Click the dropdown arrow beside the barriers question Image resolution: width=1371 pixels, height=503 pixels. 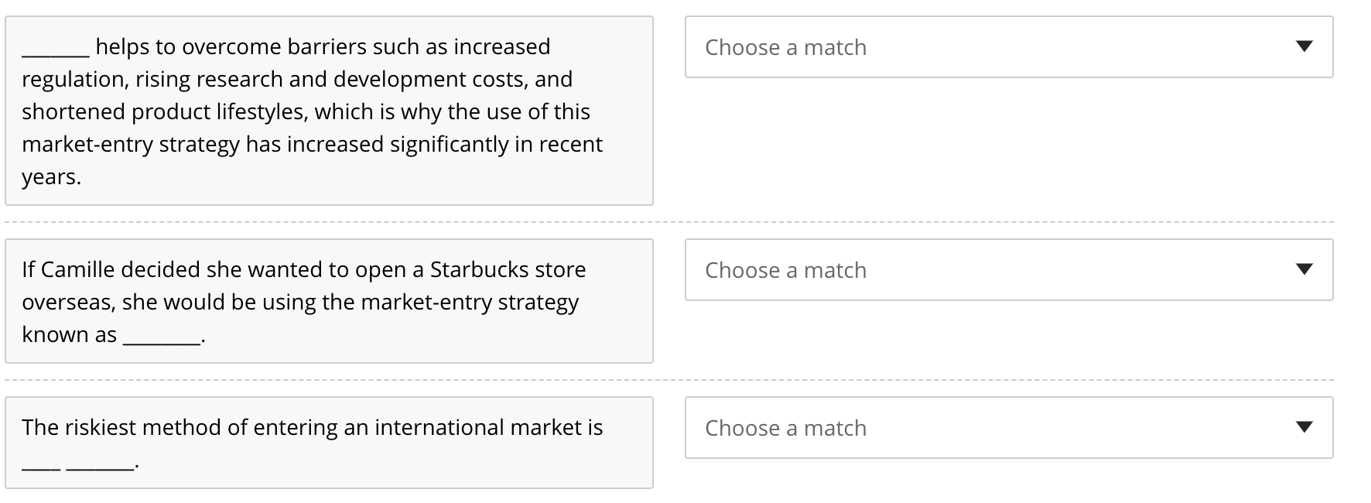pyautogui.click(x=1305, y=46)
